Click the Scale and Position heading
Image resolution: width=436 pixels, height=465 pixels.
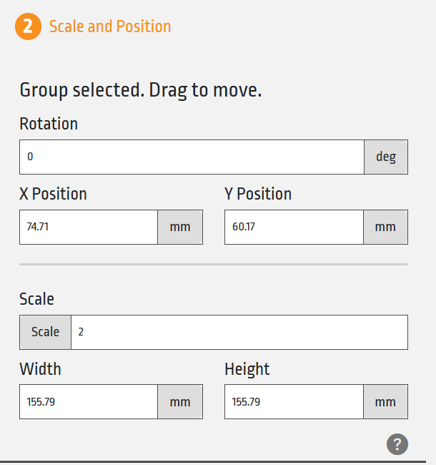click(110, 26)
